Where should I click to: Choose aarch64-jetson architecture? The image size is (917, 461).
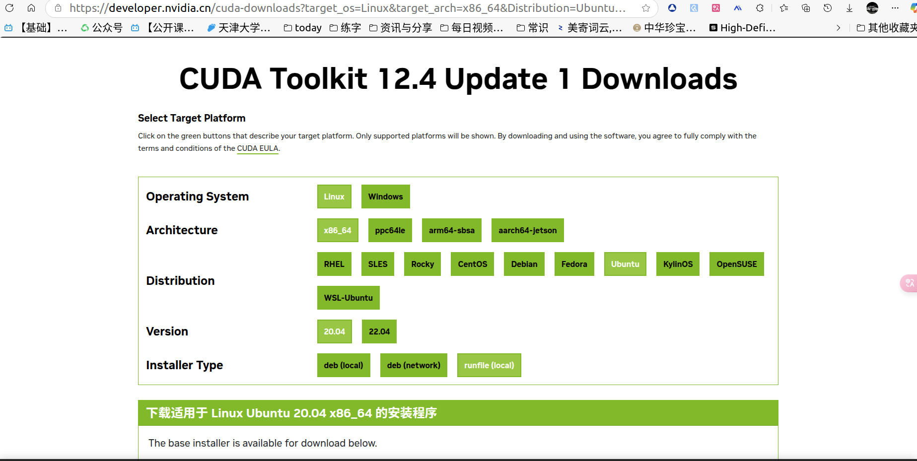[x=528, y=230]
